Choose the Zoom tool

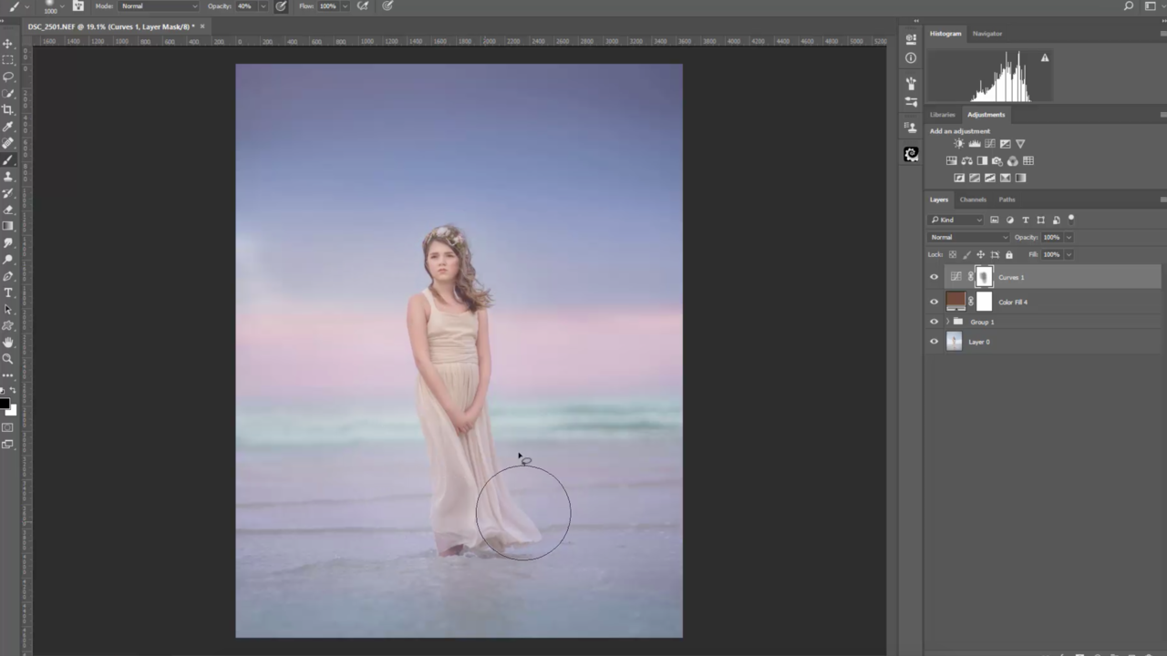pyautogui.click(x=8, y=359)
